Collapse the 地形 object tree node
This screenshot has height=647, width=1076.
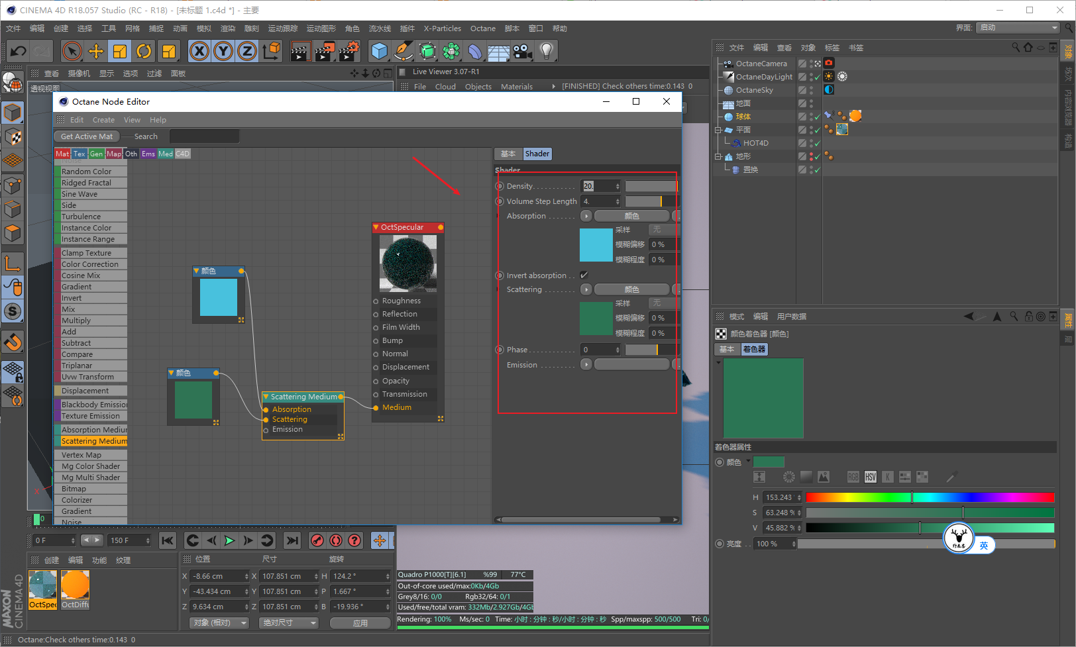pyautogui.click(x=718, y=156)
